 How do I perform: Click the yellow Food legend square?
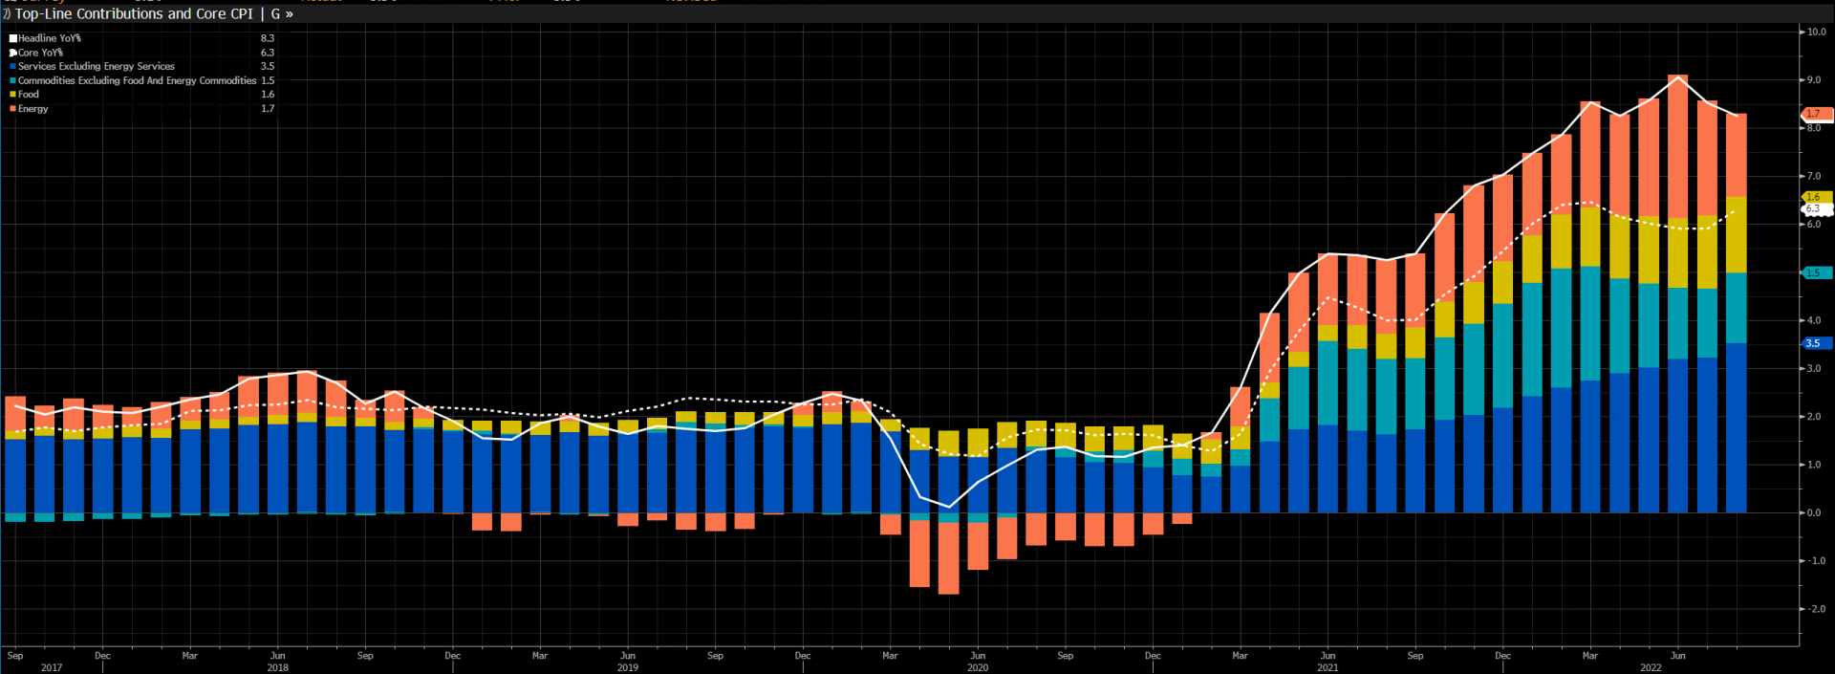click(x=13, y=95)
